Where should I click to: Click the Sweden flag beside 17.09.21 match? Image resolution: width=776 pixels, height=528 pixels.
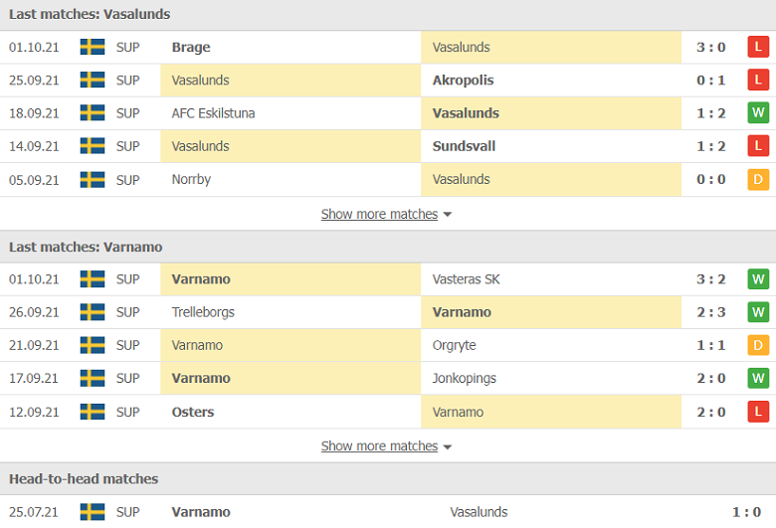tap(93, 378)
